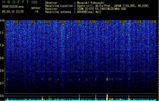159x101 pixels.
Task: Click the 2229 time marker
Action: point(138,22)
